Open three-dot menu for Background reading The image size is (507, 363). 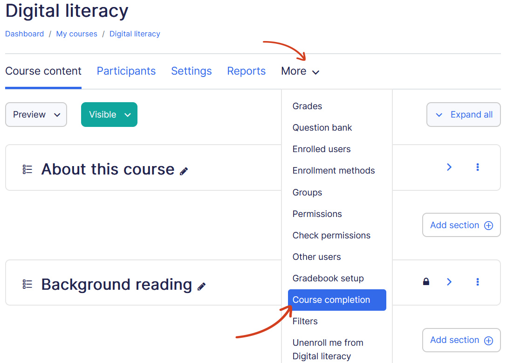coord(478,282)
